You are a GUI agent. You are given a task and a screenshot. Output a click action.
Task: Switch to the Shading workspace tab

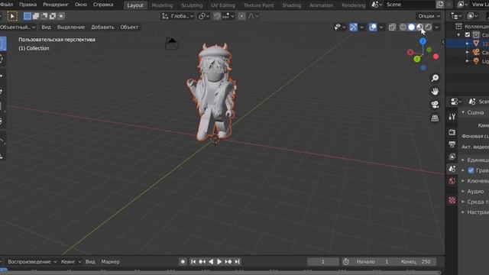pos(291,5)
